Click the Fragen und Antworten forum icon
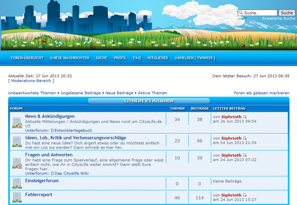 tap(17, 163)
